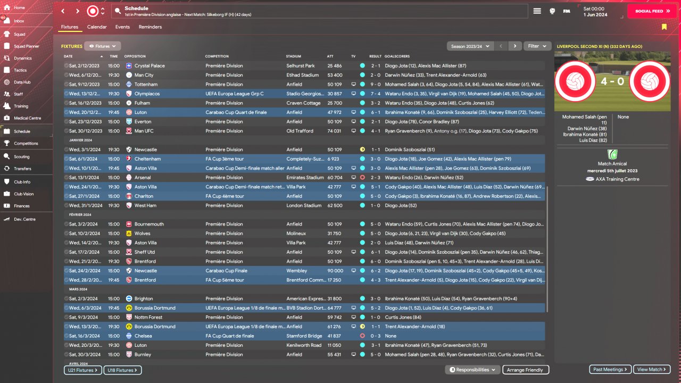Click the Chelsea opposition name
Image resolution: width=681 pixels, height=383 pixels.
pos(144,336)
